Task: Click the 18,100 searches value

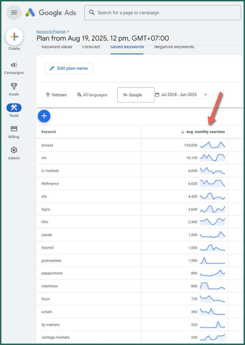Action: point(192,158)
